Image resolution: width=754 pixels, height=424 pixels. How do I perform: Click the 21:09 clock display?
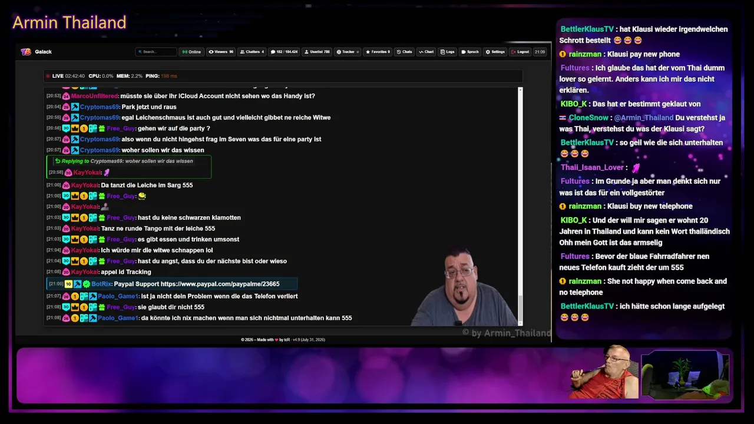click(x=540, y=52)
